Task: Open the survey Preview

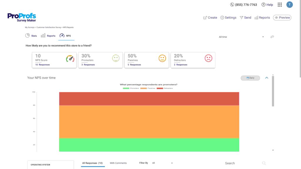Action: pos(282,17)
